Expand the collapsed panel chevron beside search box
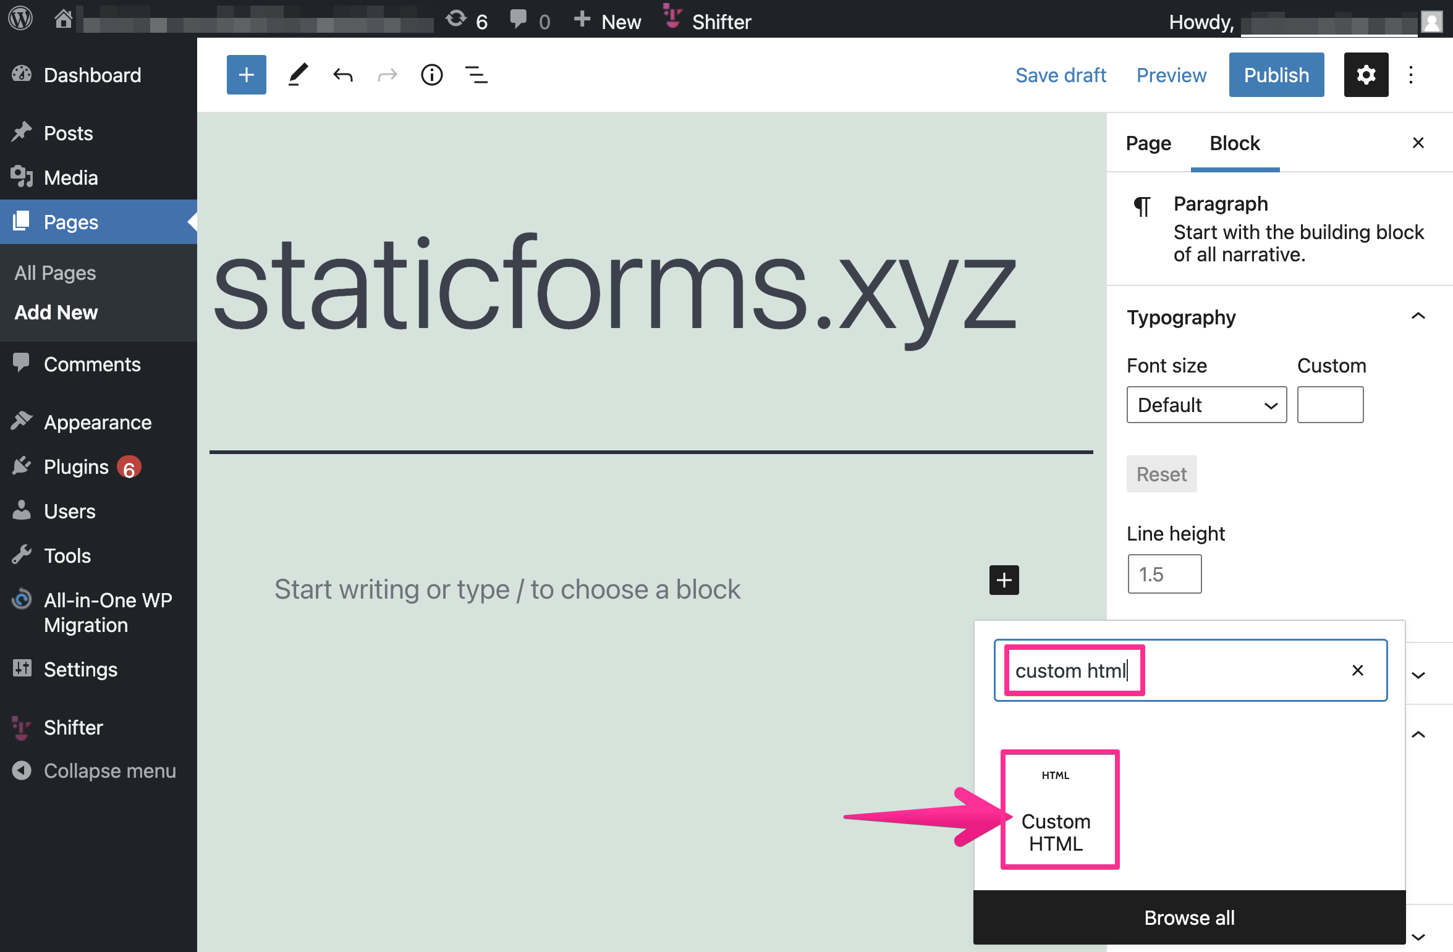This screenshot has width=1453, height=952. pyautogui.click(x=1418, y=675)
